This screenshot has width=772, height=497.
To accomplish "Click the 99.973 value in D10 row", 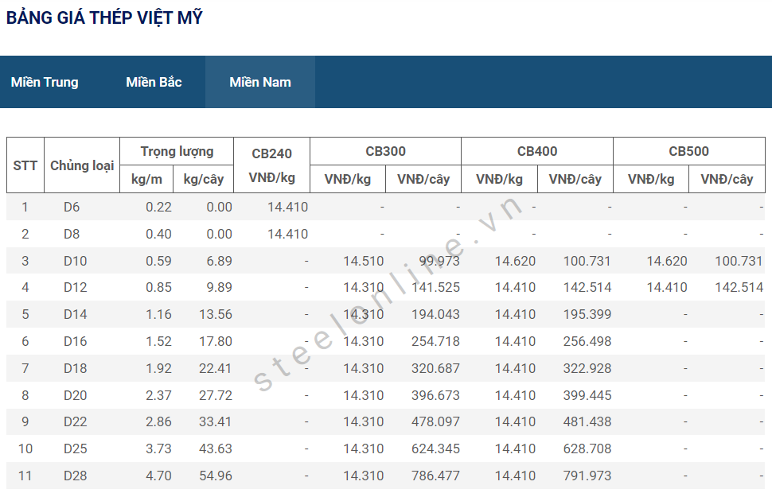I will click(x=439, y=261).
